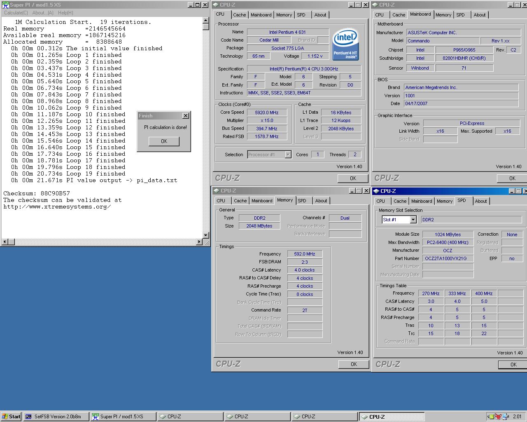Select SPD tab in the CPU-Z Memory window

pos(302,201)
